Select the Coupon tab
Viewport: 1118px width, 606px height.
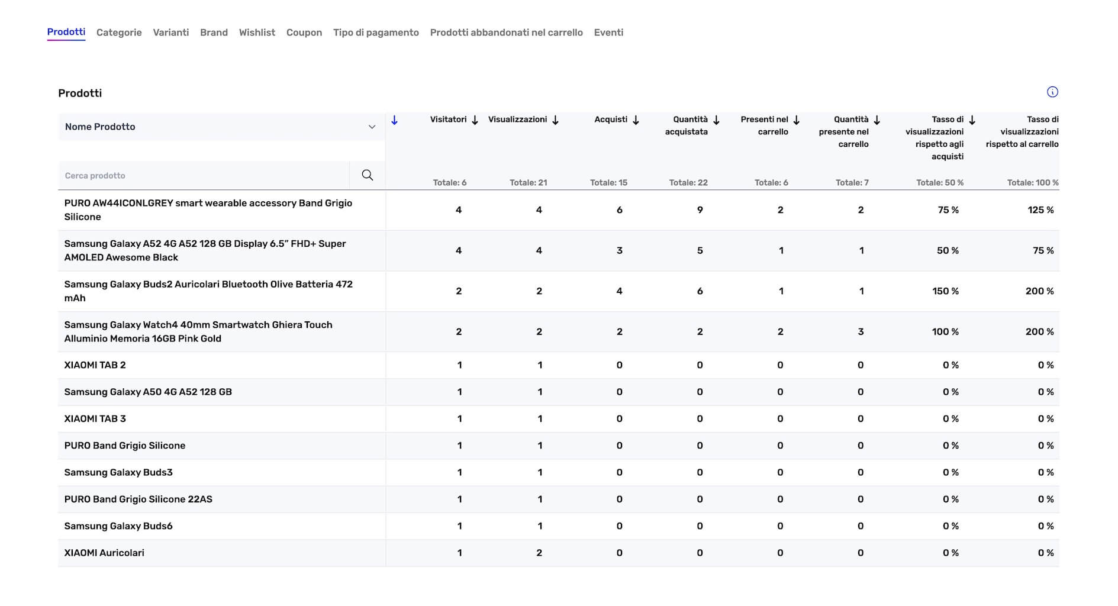pos(304,33)
